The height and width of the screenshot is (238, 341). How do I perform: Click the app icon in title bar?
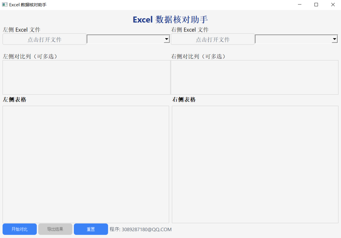4,4
